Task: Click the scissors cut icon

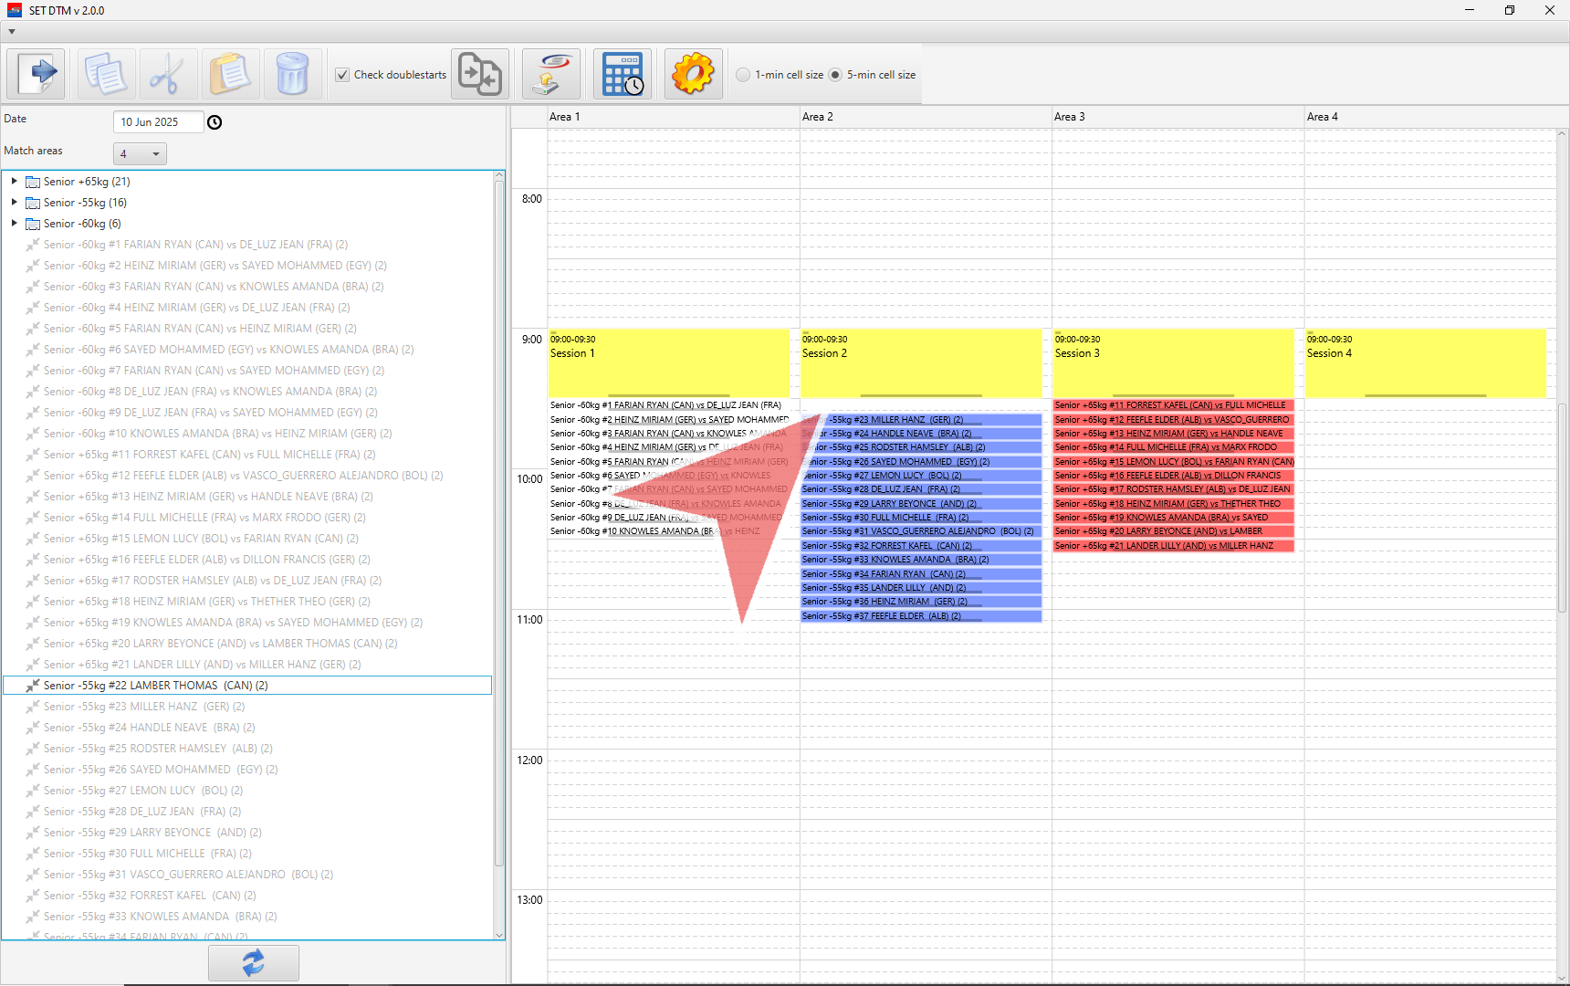Action: tap(168, 74)
